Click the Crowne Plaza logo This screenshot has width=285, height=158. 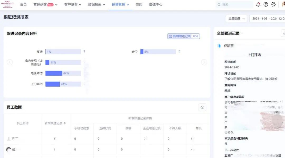tap(7, 4)
